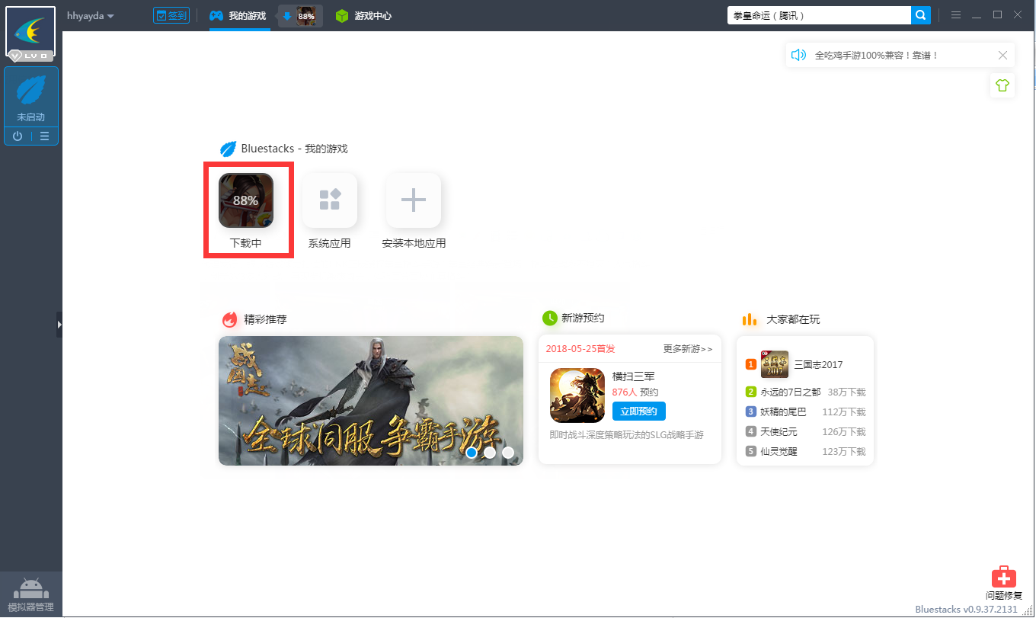Click the 123万下载 download count
1036x618 pixels.
844,452
